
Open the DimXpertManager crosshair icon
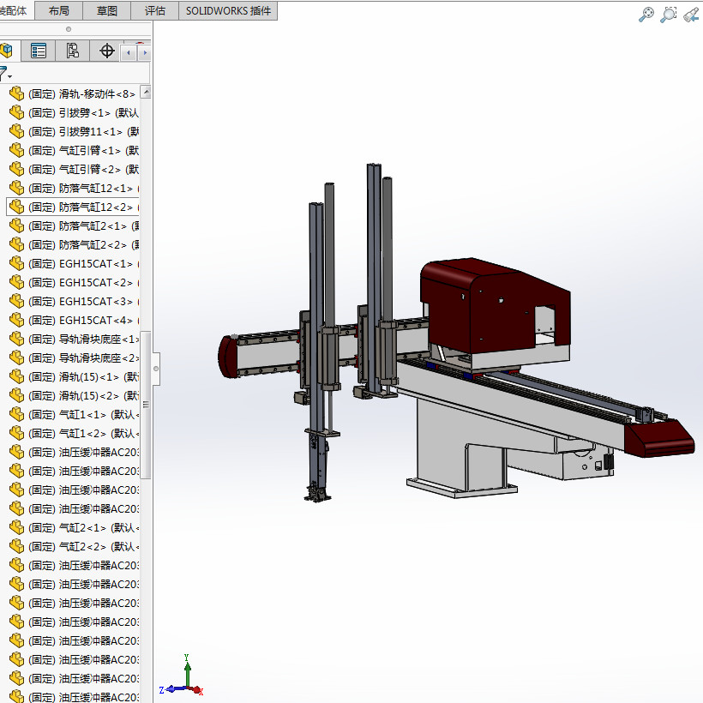point(107,51)
